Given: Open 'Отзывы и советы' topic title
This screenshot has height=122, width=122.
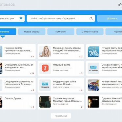Looking at the screenshot, I should click(112, 66).
